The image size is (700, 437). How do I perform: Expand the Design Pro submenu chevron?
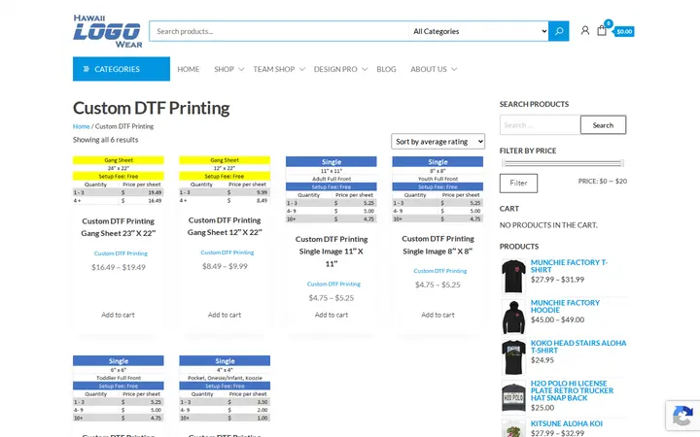pyautogui.click(x=365, y=69)
